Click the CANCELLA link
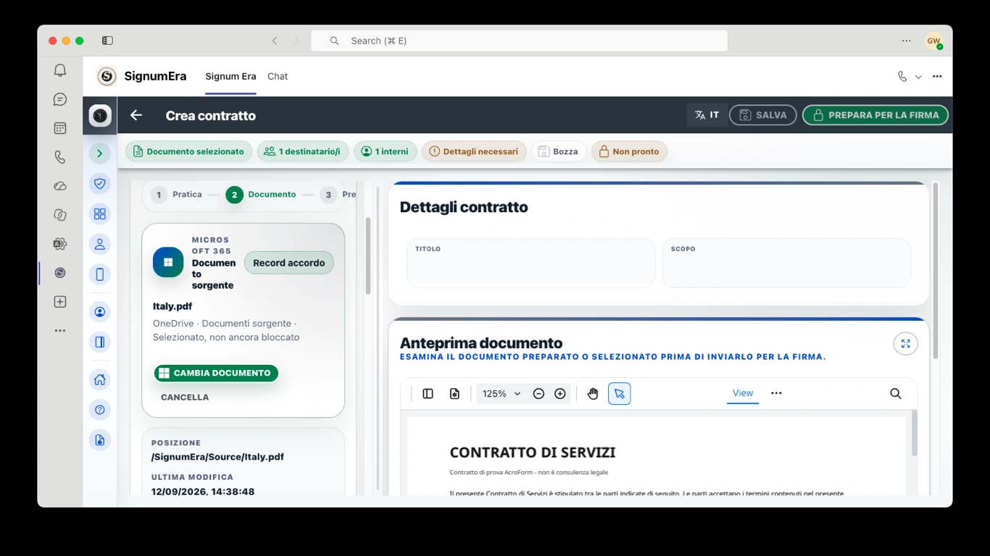This screenshot has width=990, height=556. 185,397
